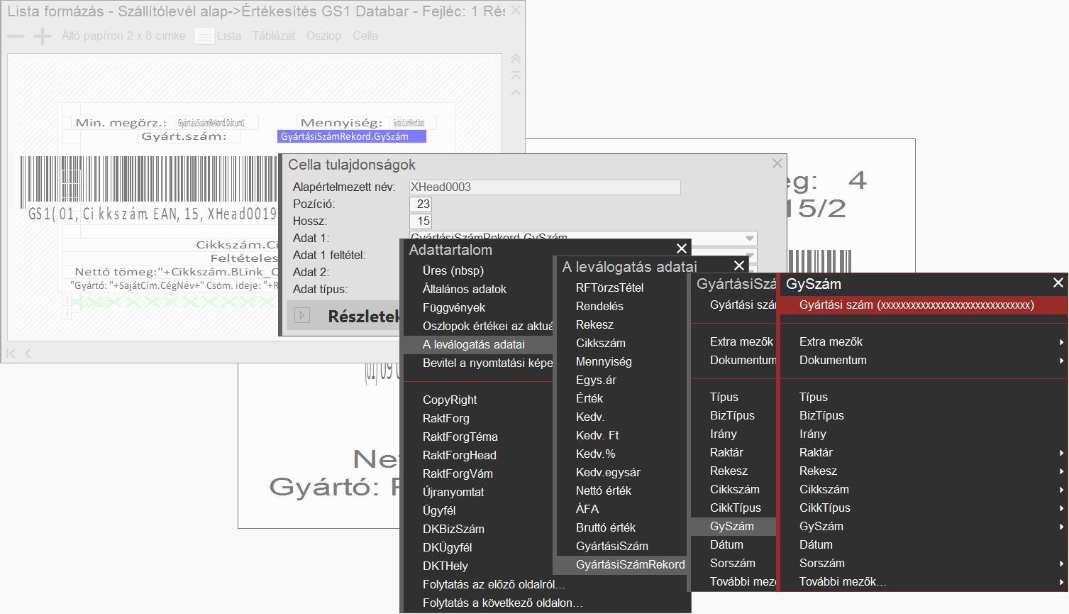Expand the Részletek section

pos(302,316)
